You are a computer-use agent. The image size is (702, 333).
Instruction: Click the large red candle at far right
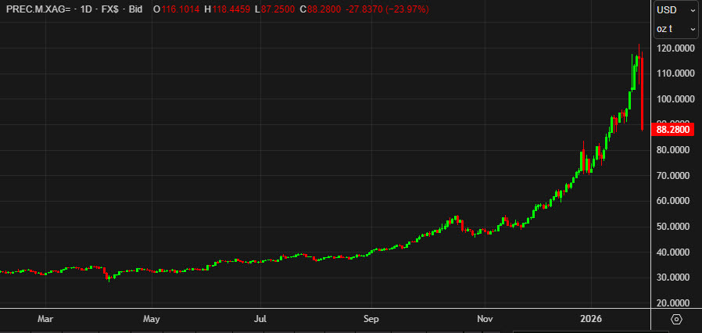pyautogui.click(x=642, y=94)
